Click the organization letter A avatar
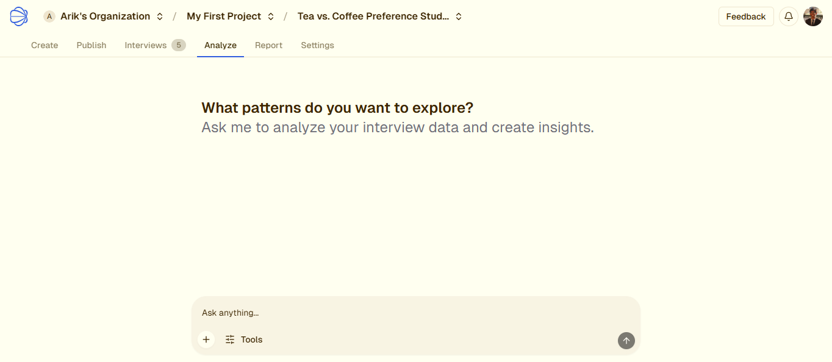The width and height of the screenshot is (832, 362). pyautogui.click(x=49, y=16)
